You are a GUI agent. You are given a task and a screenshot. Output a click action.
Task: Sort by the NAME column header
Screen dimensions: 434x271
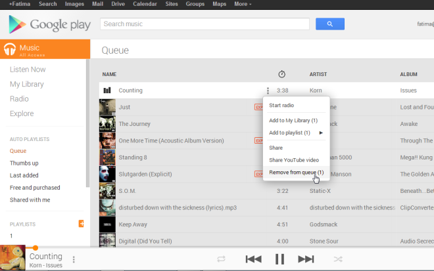tap(109, 74)
